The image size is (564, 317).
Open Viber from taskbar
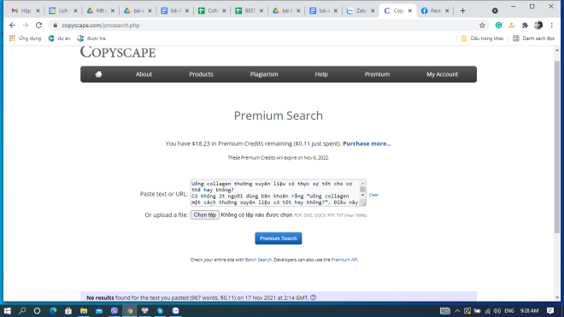[x=115, y=311]
